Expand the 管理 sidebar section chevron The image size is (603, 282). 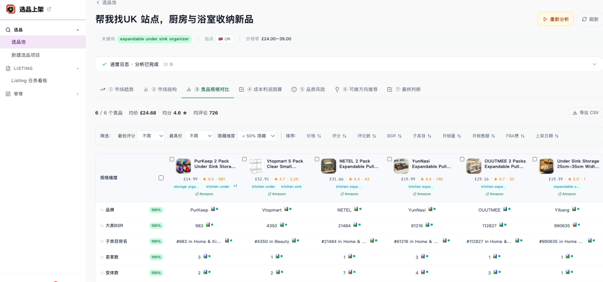coord(78,94)
